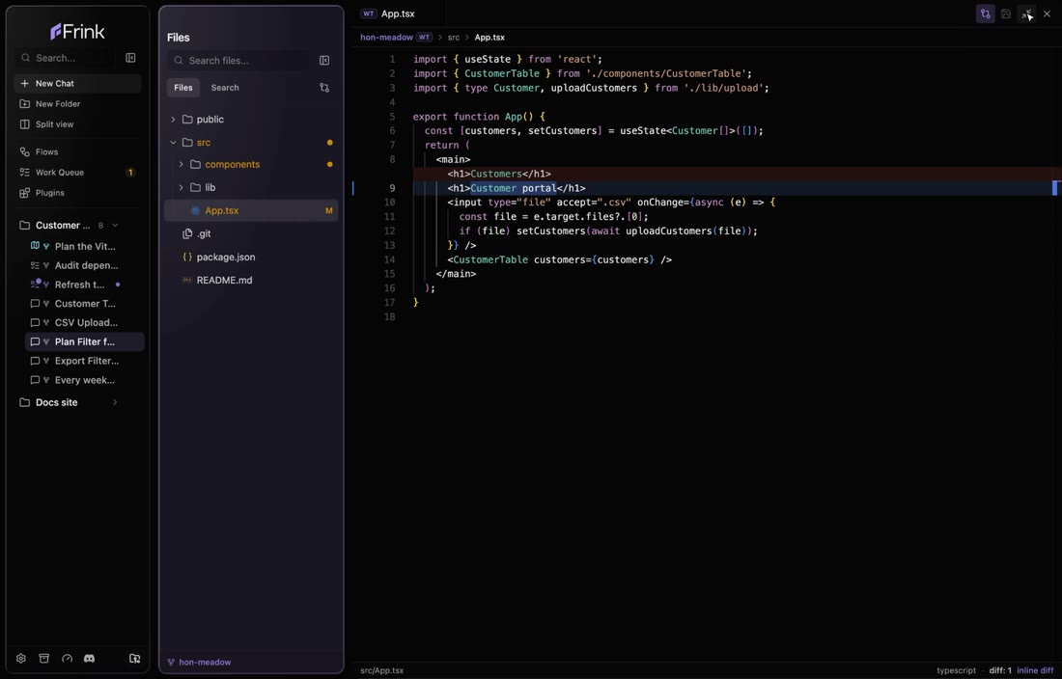
Task: Open the 'Every week...' chat
Action: (85, 380)
